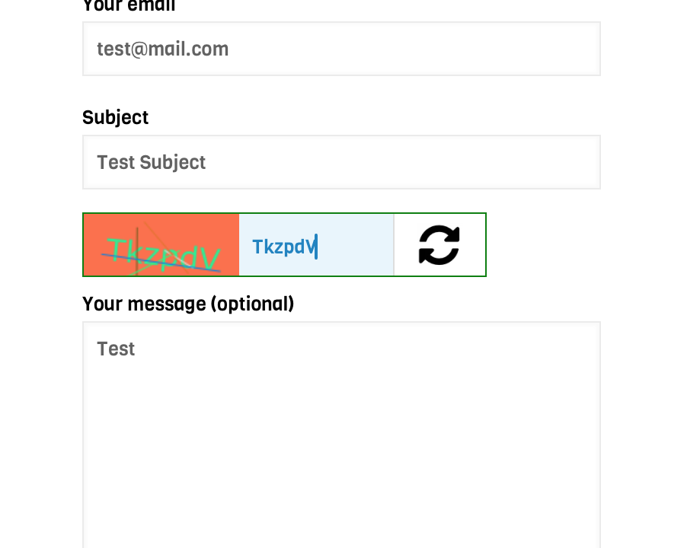Click the orange captcha image reading TkzpdV
This screenshot has height=548, width=684.
[161, 245]
